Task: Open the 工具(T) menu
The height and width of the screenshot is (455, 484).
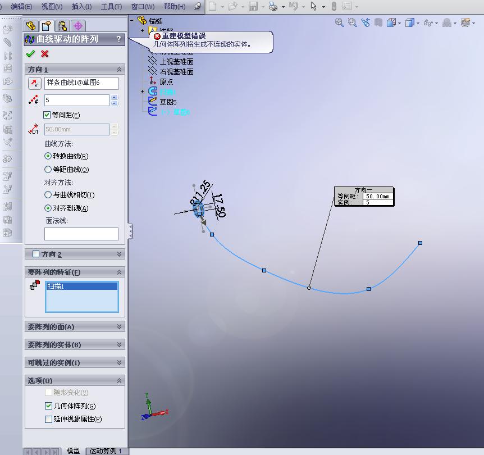Action: tap(111, 7)
